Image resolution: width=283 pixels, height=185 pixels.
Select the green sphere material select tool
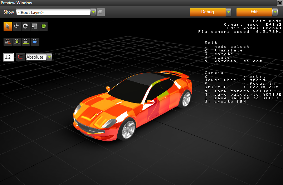coord(43,26)
